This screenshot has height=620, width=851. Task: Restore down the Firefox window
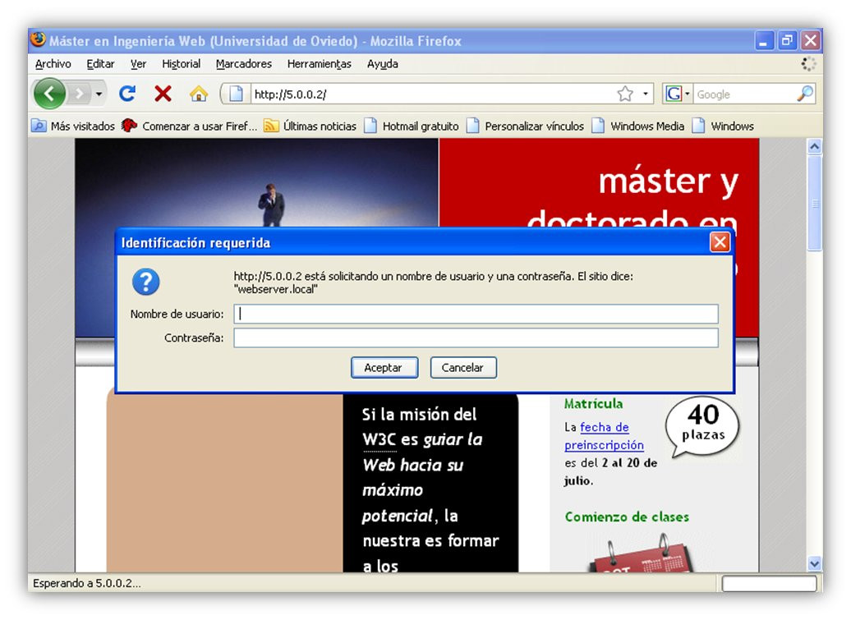coord(787,41)
